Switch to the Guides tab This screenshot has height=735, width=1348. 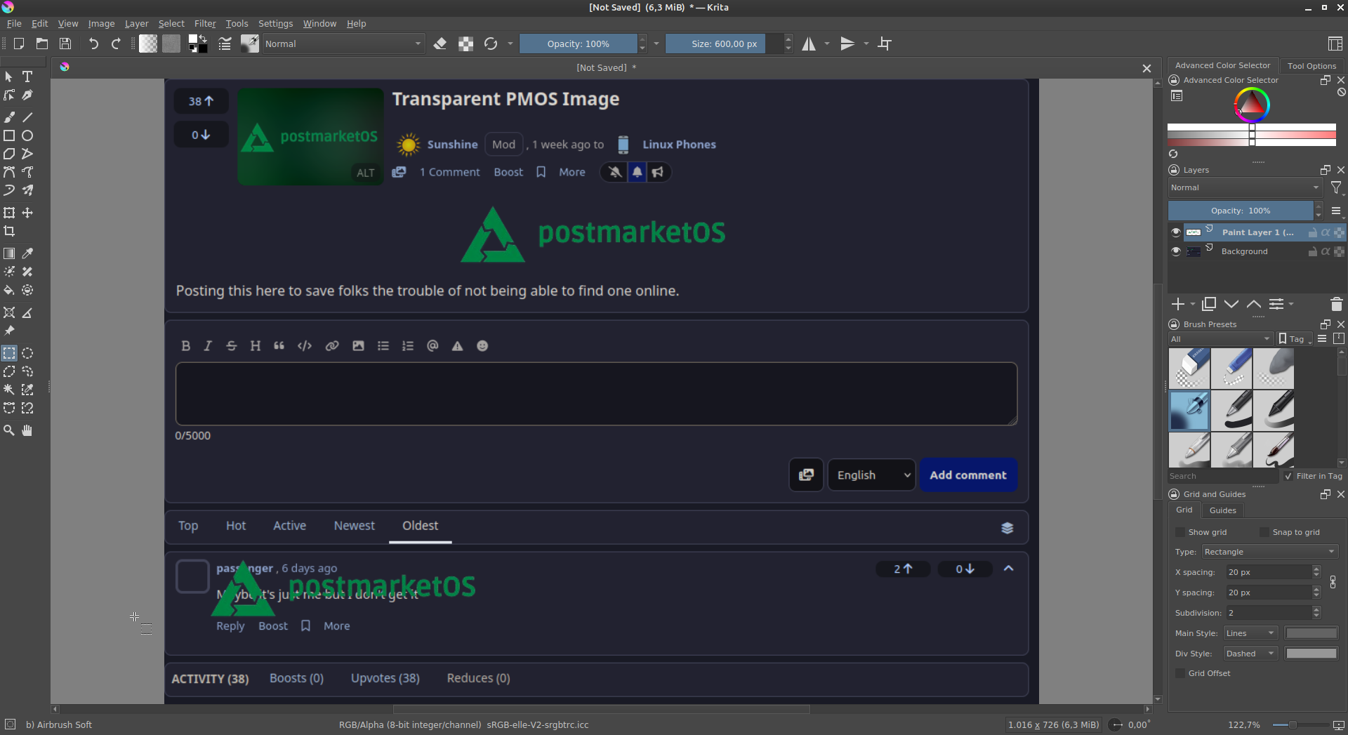click(1222, 510)
